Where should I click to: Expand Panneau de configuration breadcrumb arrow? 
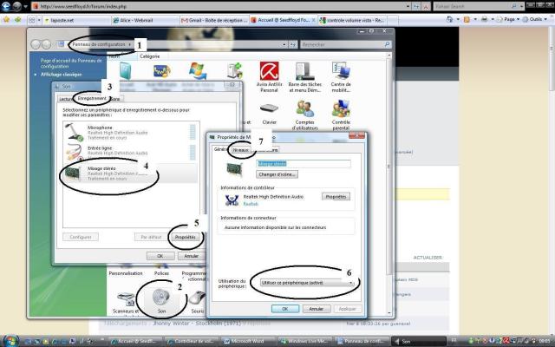[x=130, y=43]
